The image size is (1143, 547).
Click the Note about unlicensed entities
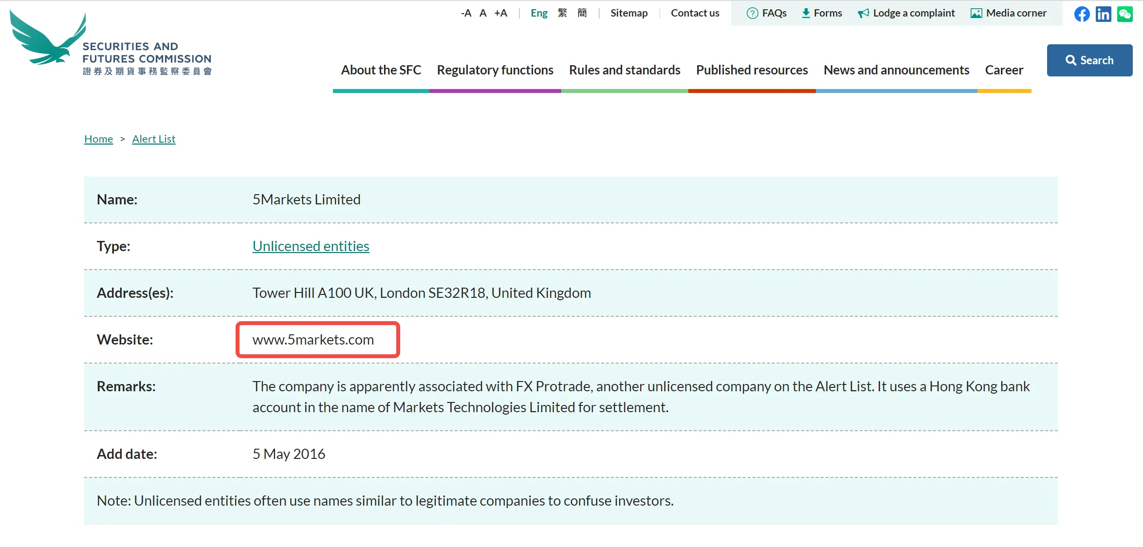point(385,501)
